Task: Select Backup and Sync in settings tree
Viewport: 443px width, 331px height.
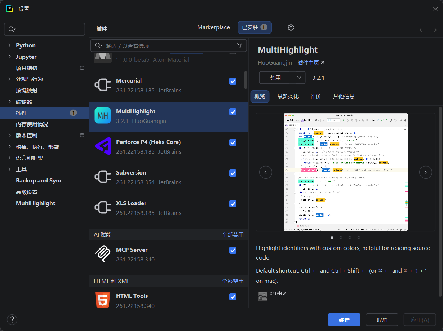Action: [x=39, y=181]
